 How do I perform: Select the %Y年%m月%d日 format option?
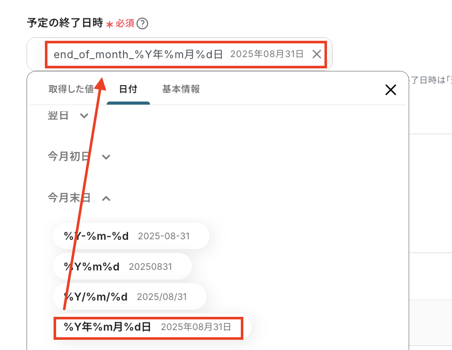[148, 327]
